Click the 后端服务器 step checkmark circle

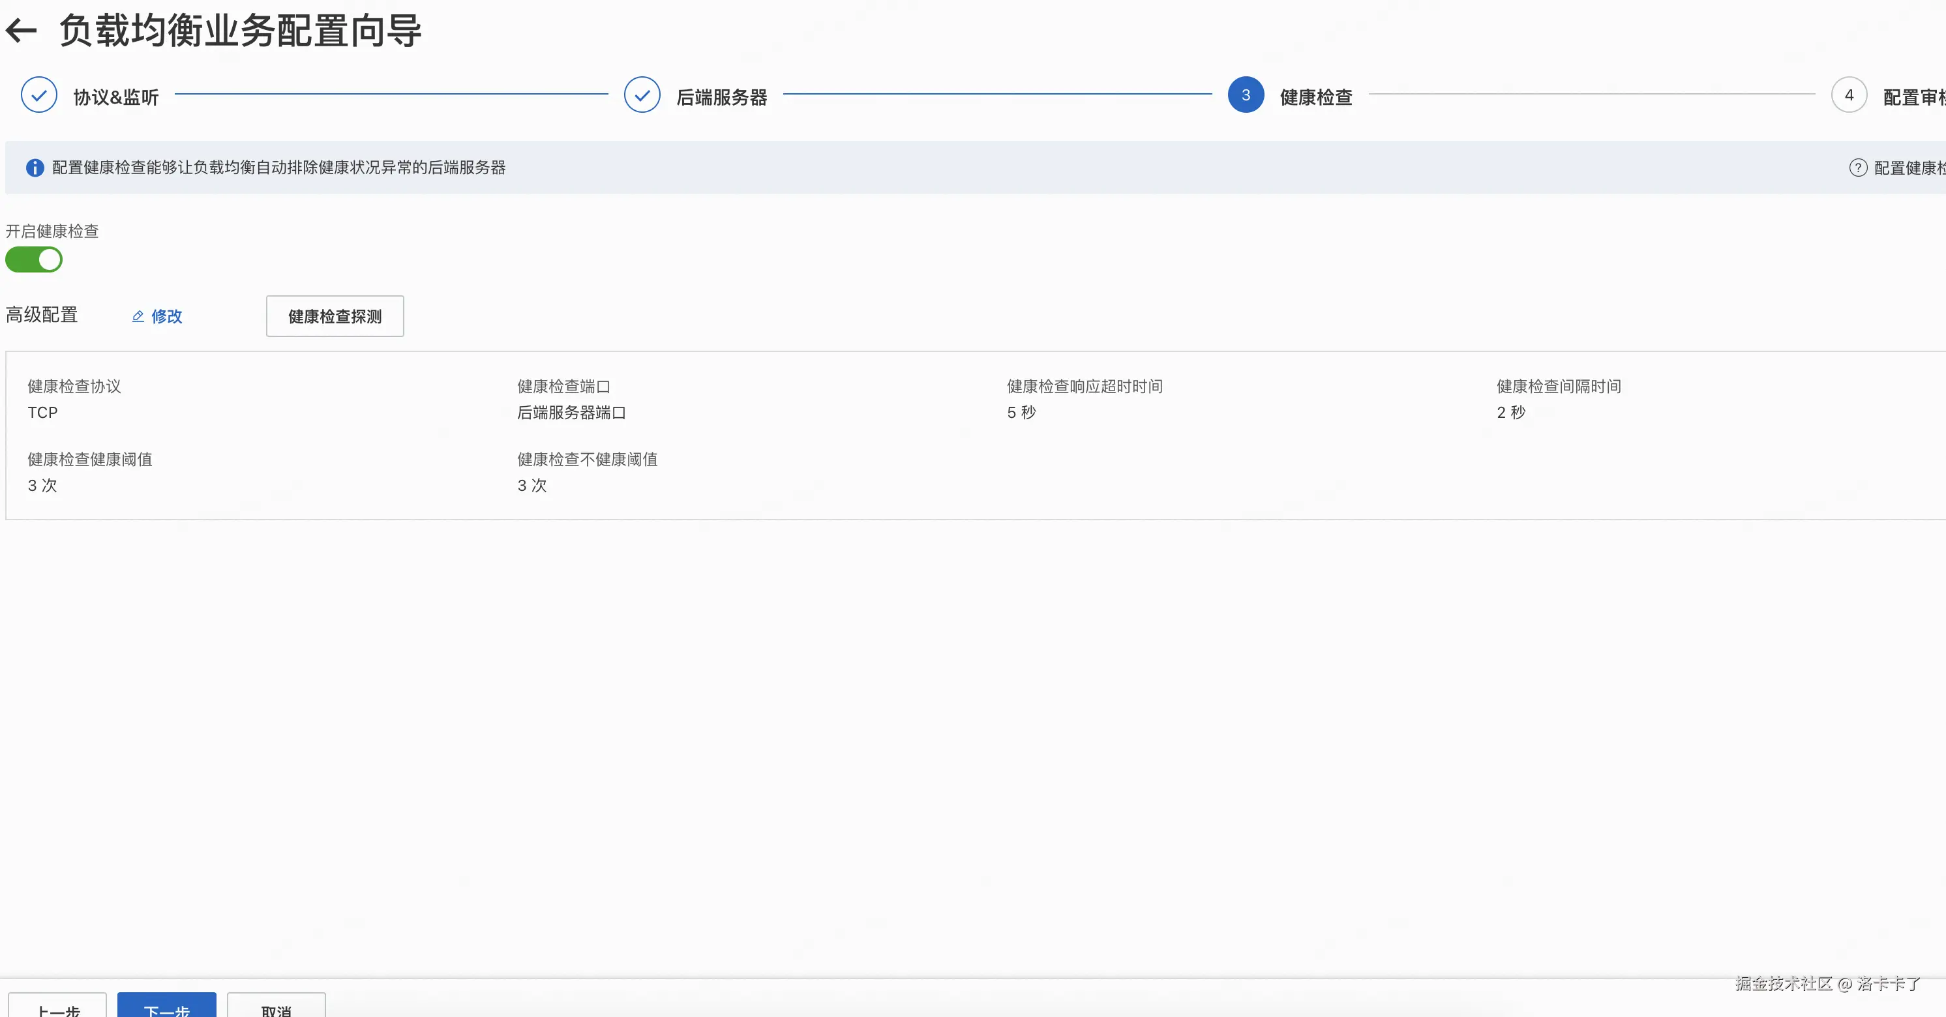pos(642,95)
